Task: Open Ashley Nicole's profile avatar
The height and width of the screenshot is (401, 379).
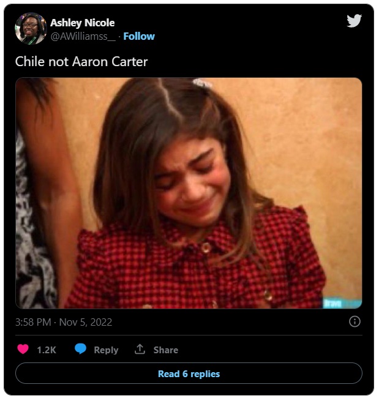Action: click(x=31, y=29)
